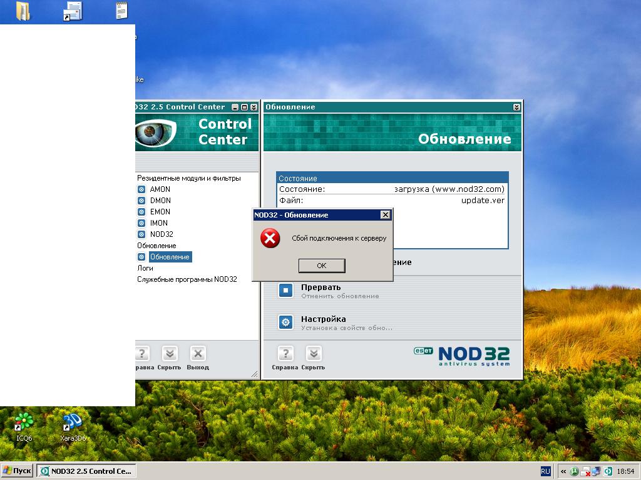The image size is (641, 480).
Task: Click the Отменить обновление description text
Action: (x=340, y=296)
